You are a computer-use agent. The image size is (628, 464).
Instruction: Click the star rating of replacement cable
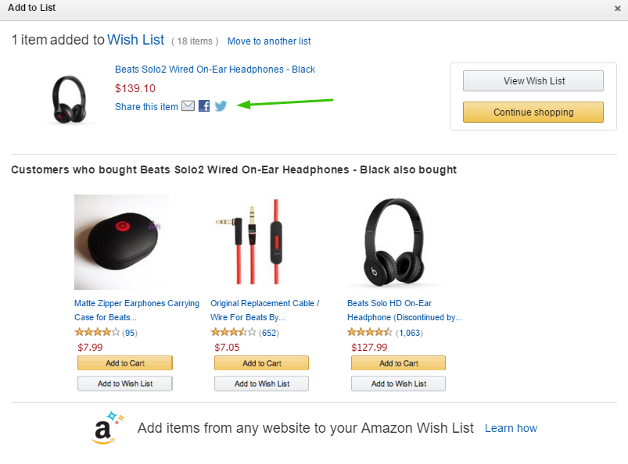tap(233, 333)
